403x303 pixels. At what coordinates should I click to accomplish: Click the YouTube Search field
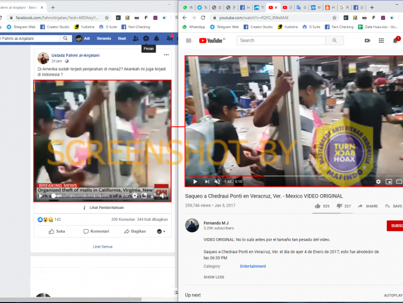tap(281, 40)
